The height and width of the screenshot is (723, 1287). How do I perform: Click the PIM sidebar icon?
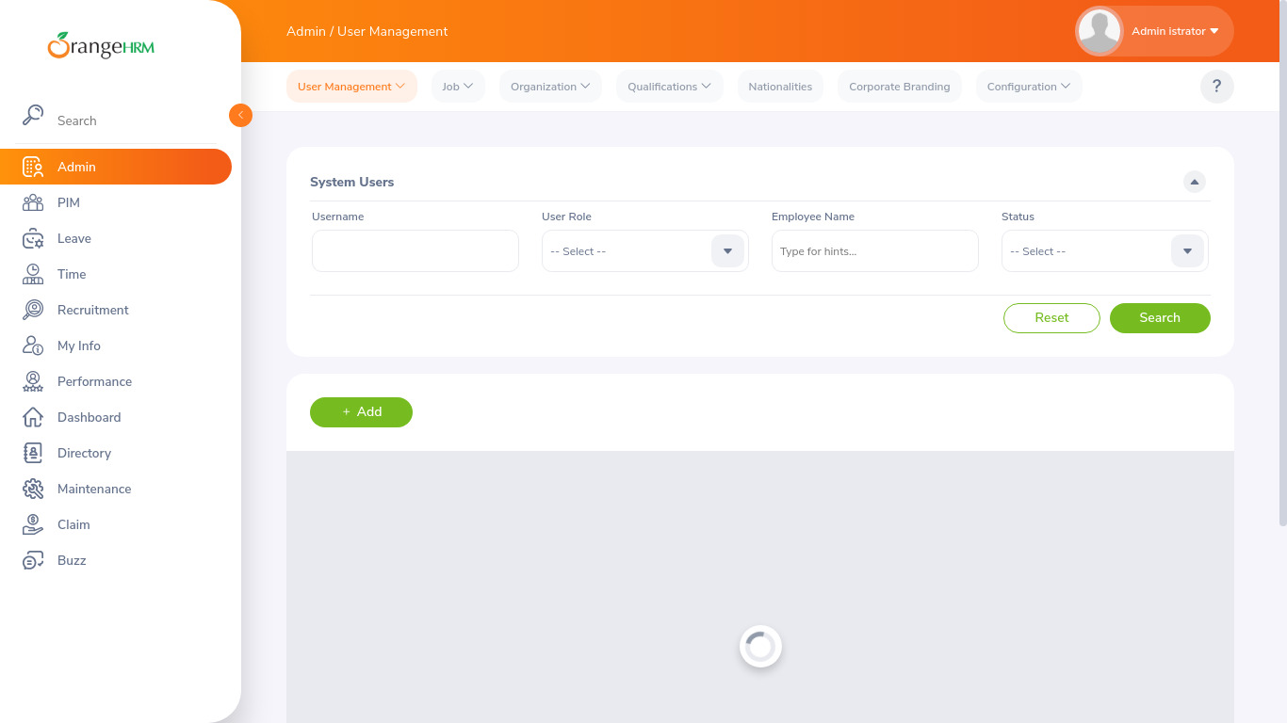pyautogui.click(x=33, y=202)
